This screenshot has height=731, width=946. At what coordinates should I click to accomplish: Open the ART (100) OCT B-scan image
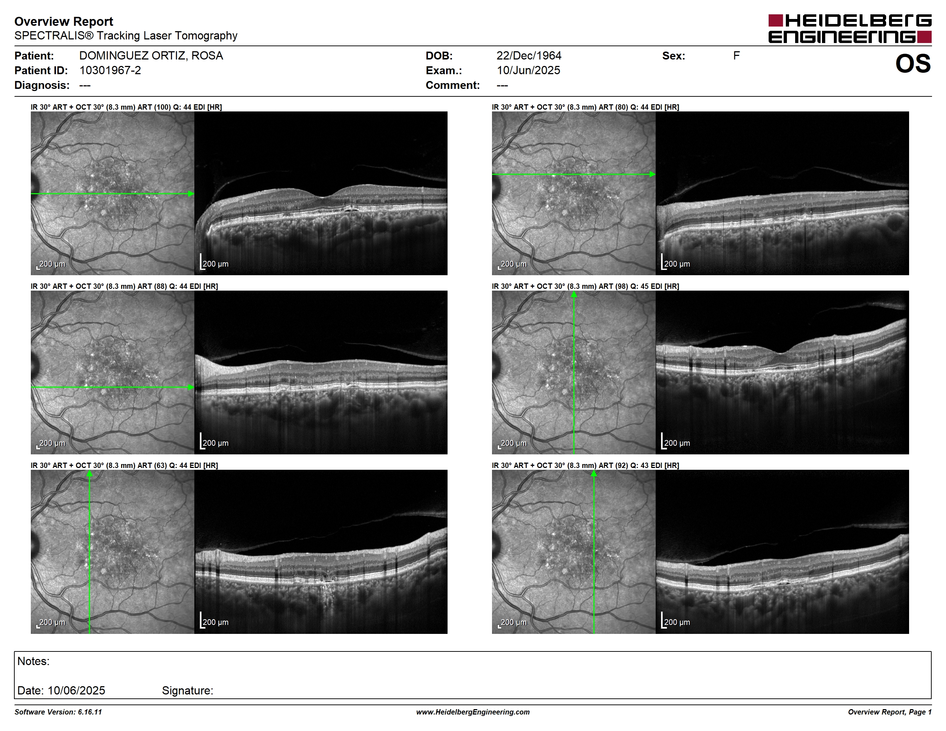tap(321, 193)
